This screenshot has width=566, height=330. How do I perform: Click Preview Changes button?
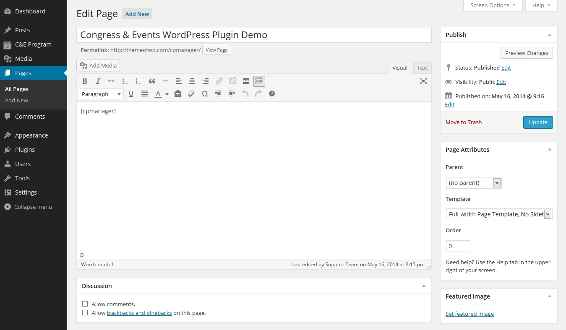(x=527, y=53)
